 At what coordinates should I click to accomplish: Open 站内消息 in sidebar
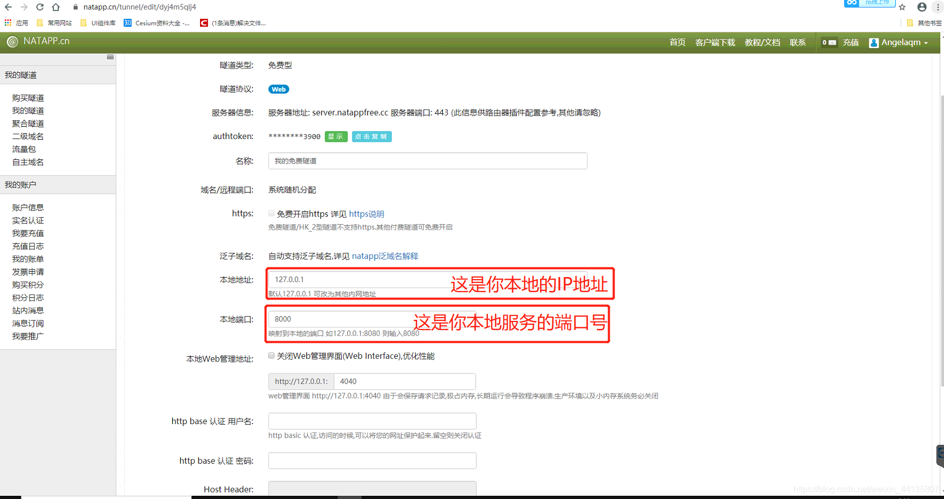coord(28,310)
